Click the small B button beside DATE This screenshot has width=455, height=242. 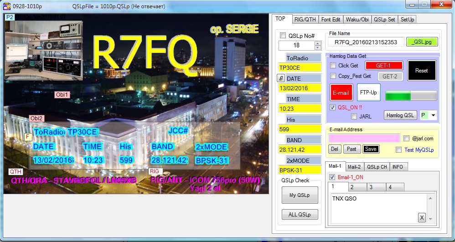(x=281, y=78)
